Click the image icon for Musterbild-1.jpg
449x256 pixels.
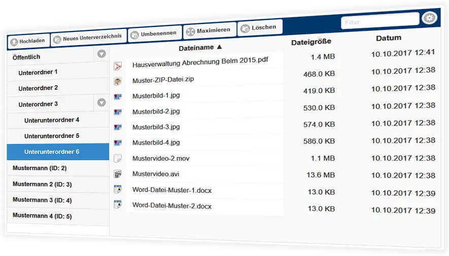point(118,97)
